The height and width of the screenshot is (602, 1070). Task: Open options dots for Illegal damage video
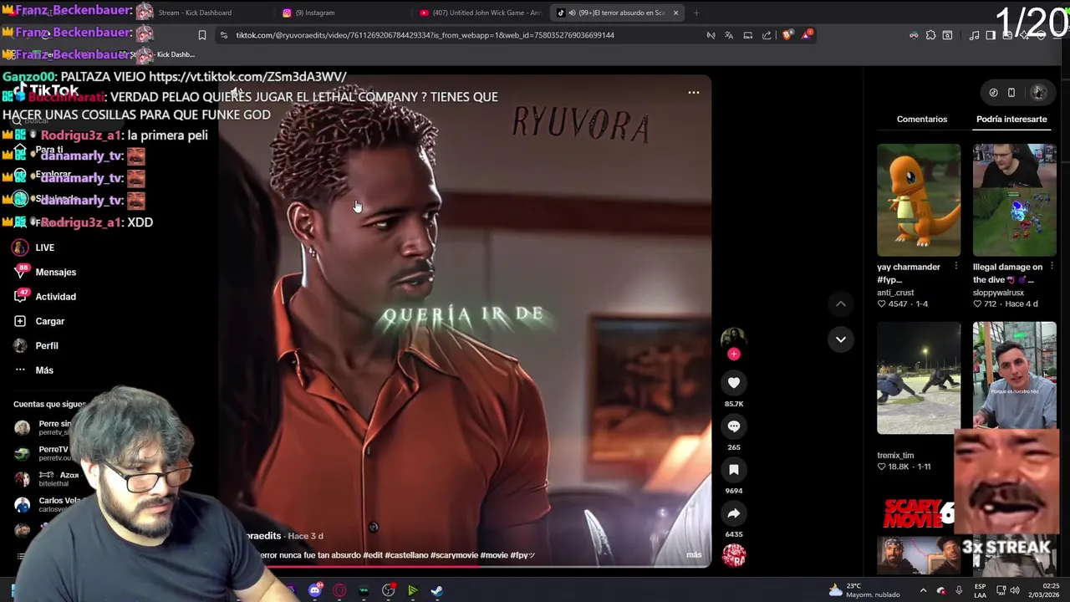1052,267
